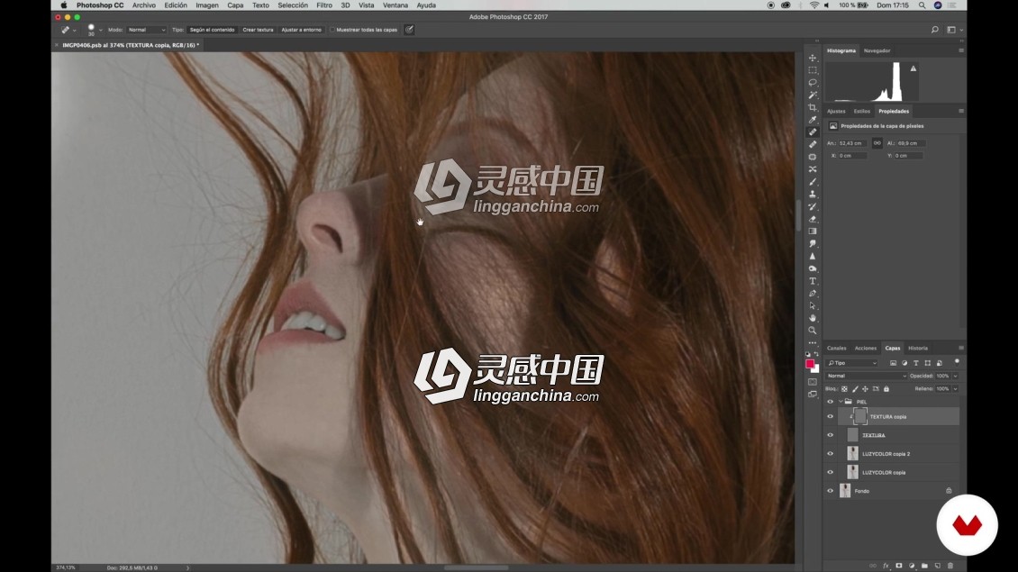Screen dimensions: 1018x572
Task: Select the Pen tool
Action: [813, 294]
